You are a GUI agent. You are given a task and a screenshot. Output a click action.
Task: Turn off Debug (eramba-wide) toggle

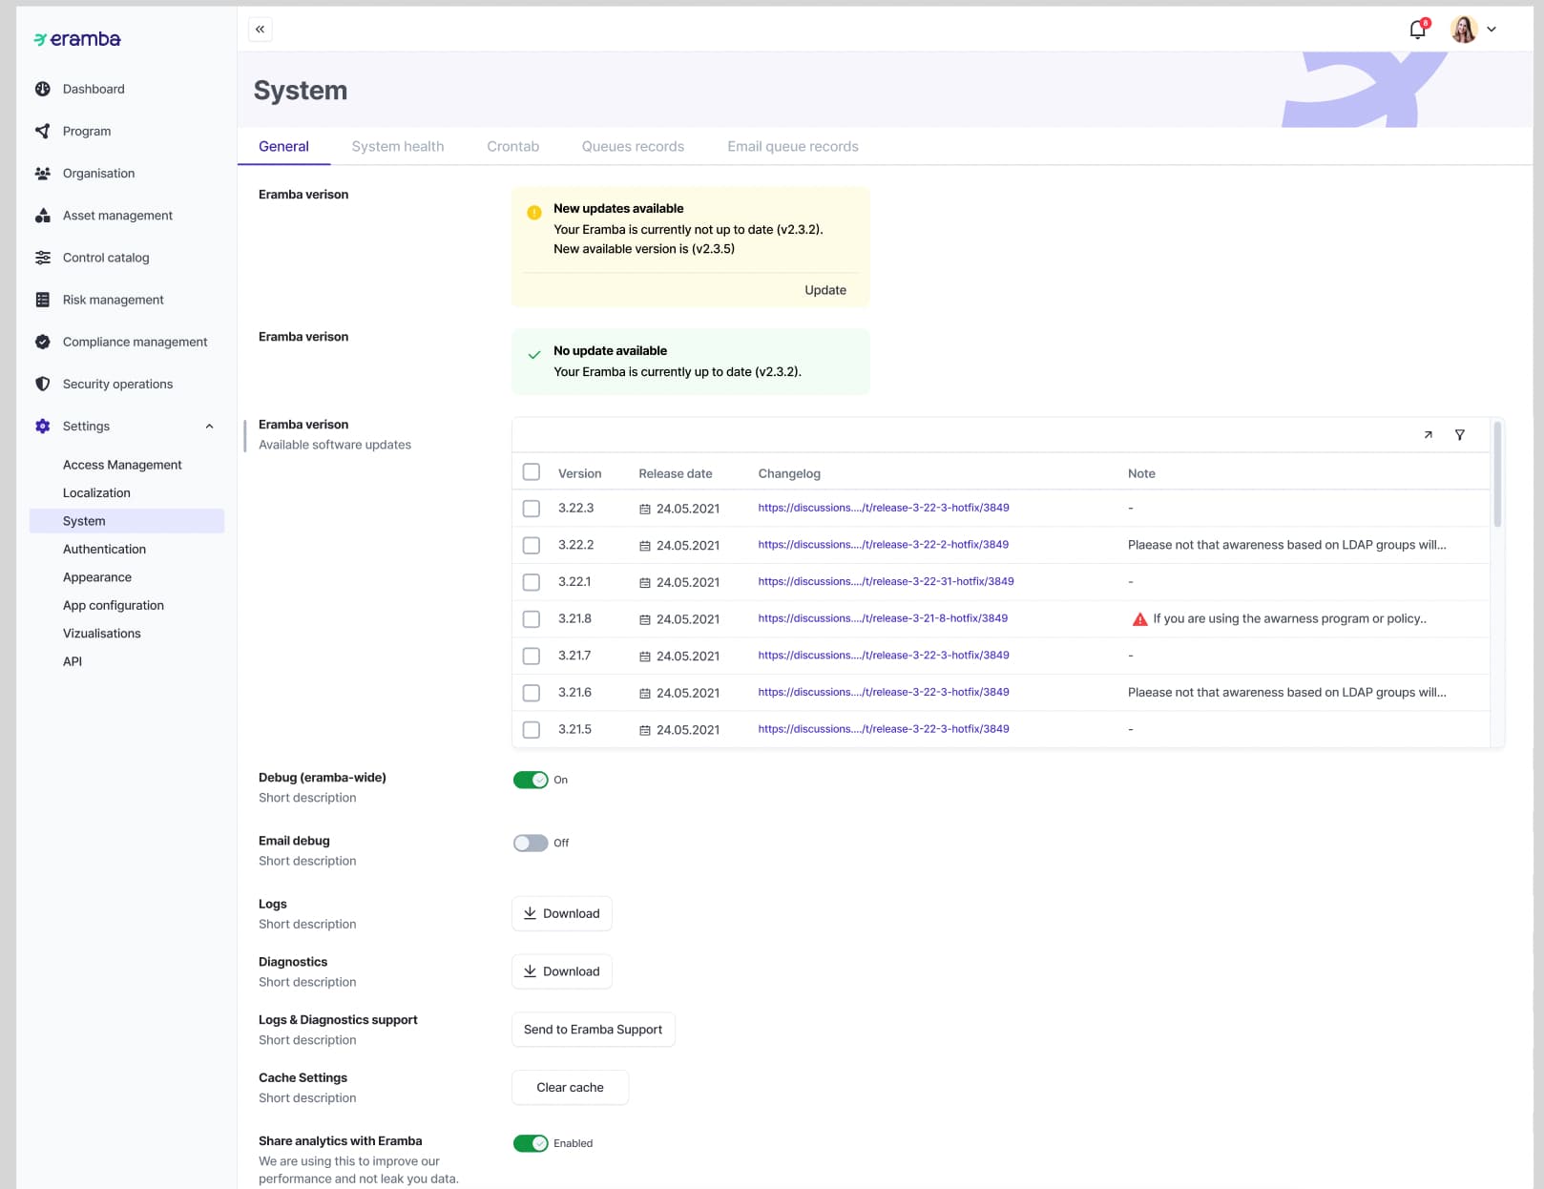pos(531,780)
